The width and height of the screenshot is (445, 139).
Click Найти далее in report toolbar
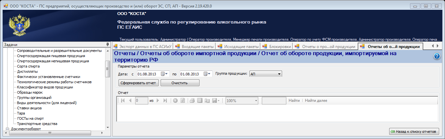[316, 100]
